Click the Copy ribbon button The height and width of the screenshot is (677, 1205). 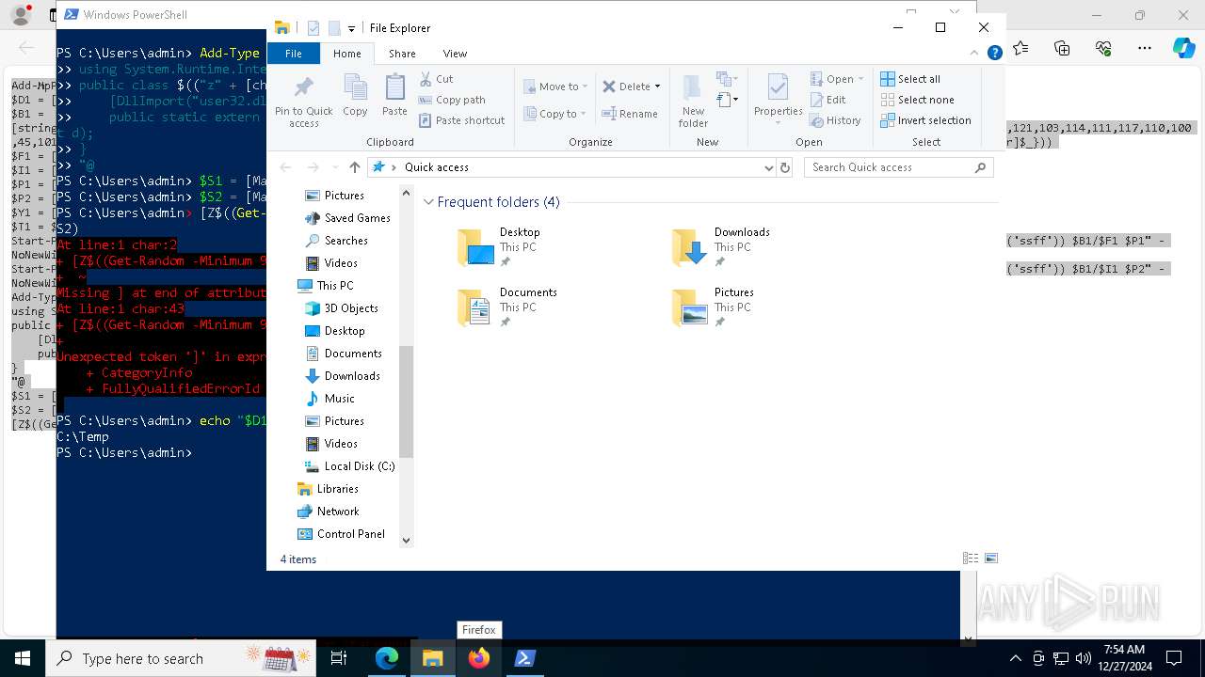click(355, 96)
